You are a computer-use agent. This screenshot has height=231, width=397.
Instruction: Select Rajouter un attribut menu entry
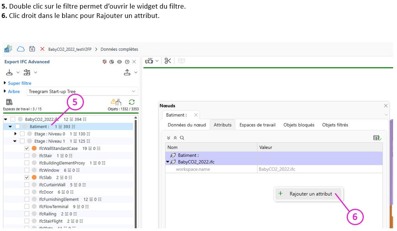pyautogui.click(x=310, y=194)
